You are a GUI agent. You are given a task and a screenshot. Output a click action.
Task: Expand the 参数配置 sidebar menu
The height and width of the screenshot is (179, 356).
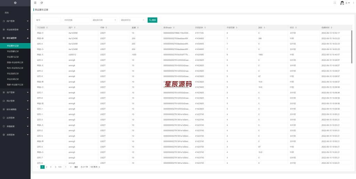point(15,126)
